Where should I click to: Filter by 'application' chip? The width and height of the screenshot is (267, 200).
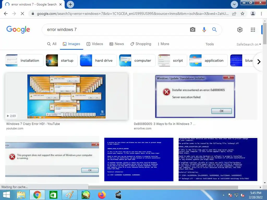[208, 60]
